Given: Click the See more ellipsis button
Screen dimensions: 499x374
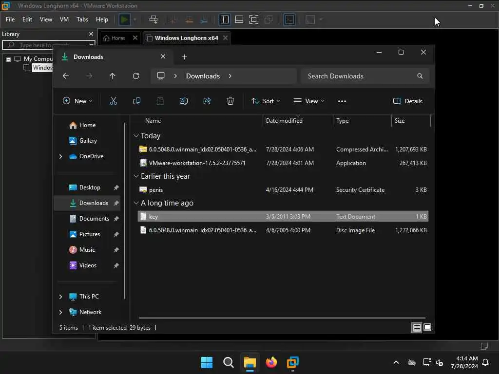Looking at the screenshot, I should pyautogui.click(x=342, y=101).
